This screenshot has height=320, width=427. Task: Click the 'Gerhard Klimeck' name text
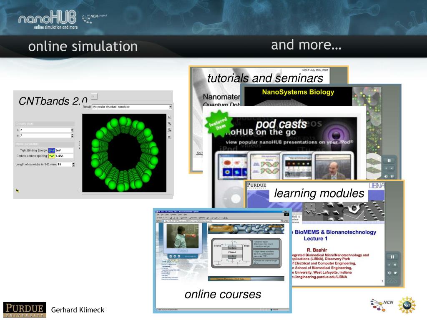coord(78,310)
